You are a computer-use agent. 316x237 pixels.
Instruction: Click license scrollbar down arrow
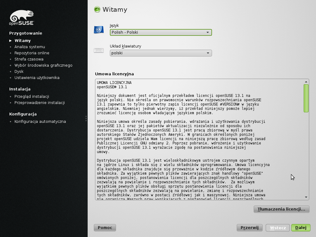coord(306,197)
